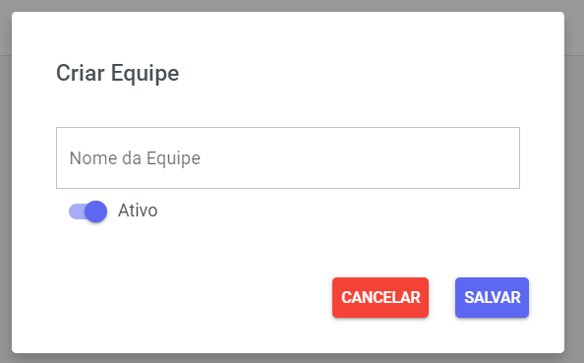
Task: Click empty area inside team name field
Action: [358, 158]
